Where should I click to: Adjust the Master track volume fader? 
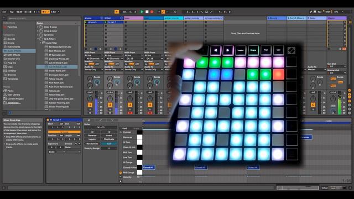[340, 103]
